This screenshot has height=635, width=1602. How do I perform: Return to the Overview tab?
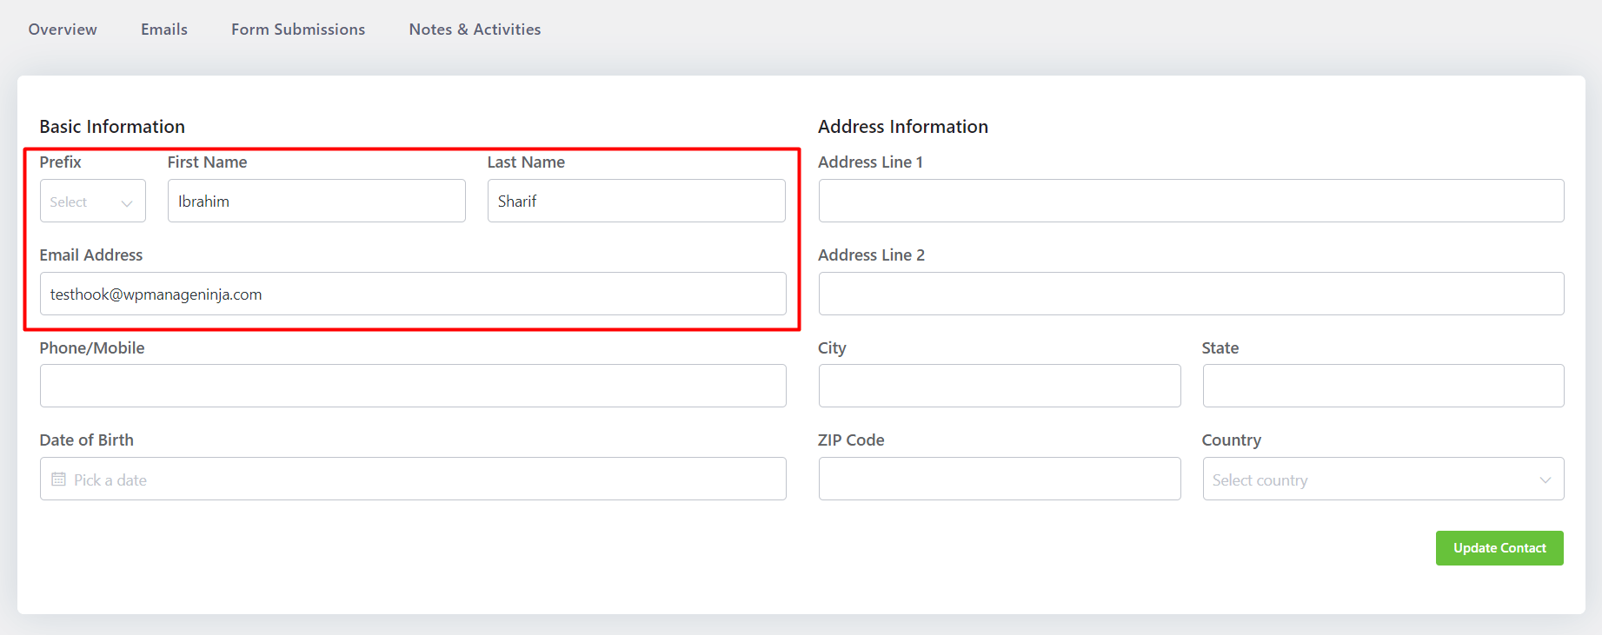click(62, 29)
